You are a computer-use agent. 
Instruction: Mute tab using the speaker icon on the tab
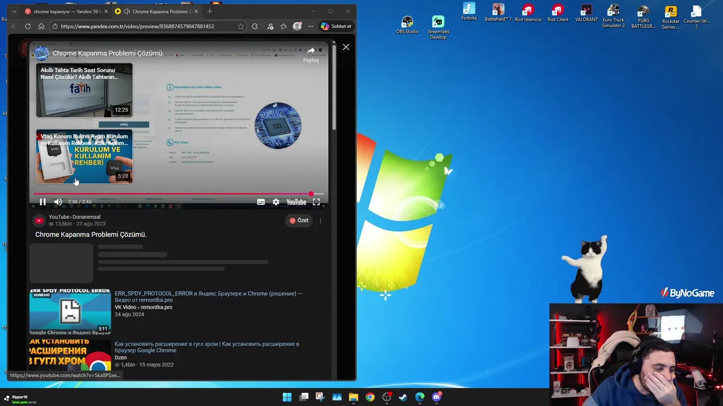127,11
